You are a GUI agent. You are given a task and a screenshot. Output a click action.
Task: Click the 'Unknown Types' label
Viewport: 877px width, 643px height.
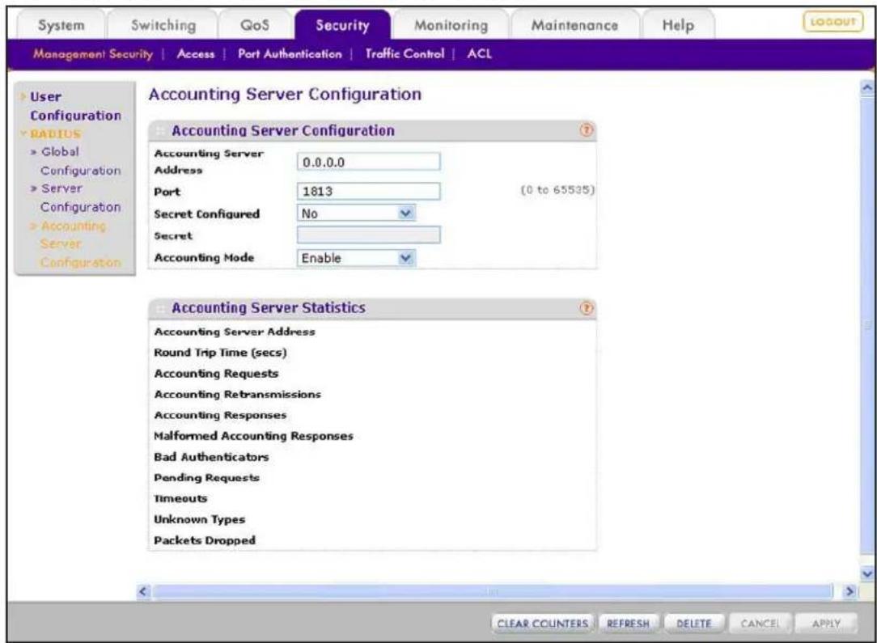(x=200, y=519)
